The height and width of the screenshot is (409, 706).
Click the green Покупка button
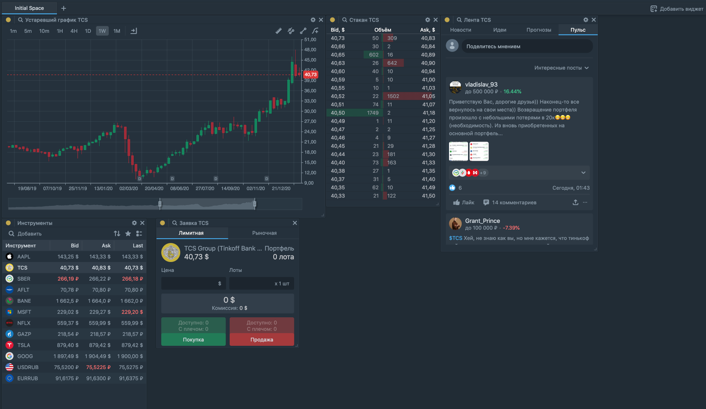(x=194, y=340)
